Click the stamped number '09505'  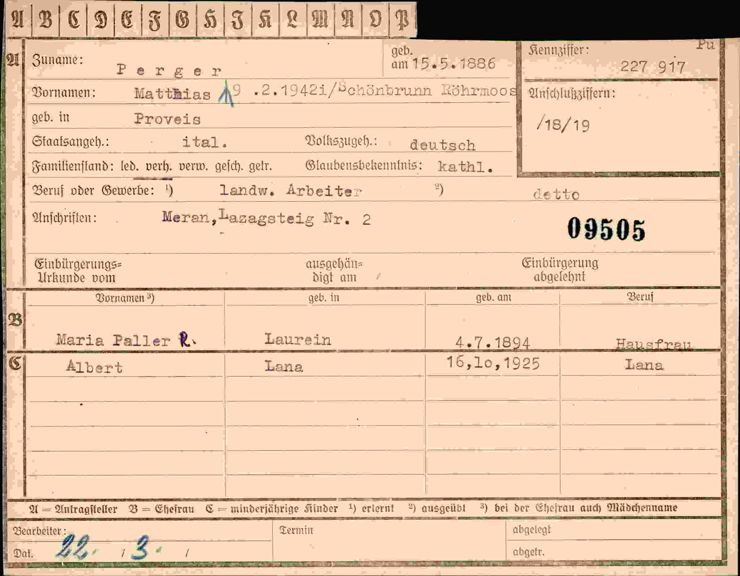click(606, 230)
